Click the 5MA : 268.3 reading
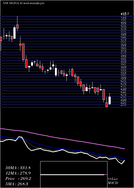 [17, 184]
